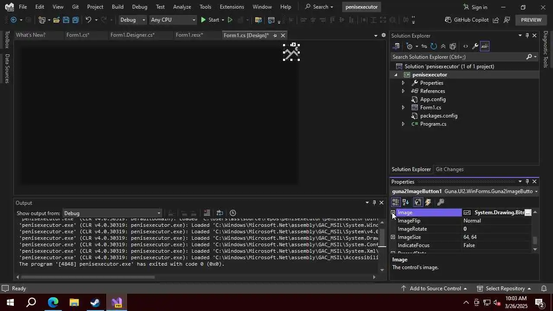
Task: Click the PREVIEW button
Action: pyautogui.click(x=531, y=20)
